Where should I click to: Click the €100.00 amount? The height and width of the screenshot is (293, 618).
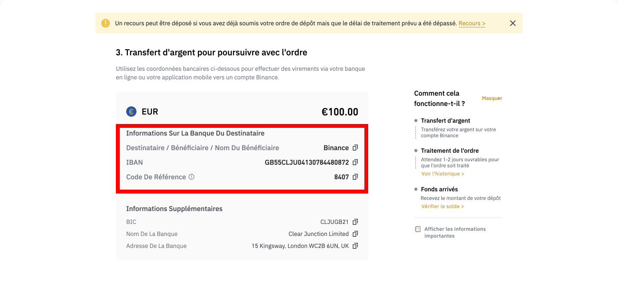tap(340, 112)
